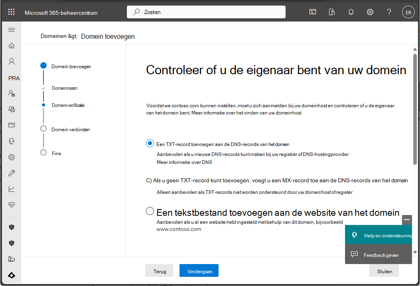This screenshot has height=286, width=420.
Task: Click Domeinnaam wizard step
Action: (65, 88)
